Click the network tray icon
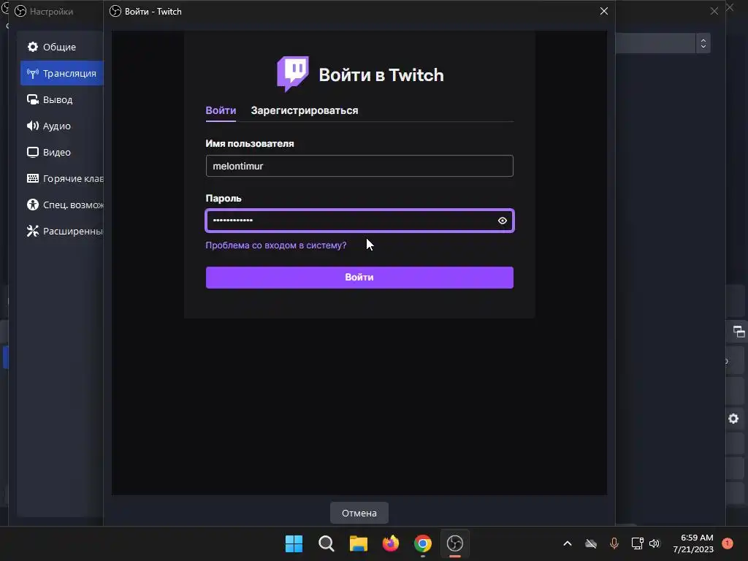Viewport: 748px width, 561px height. point(637,543)
